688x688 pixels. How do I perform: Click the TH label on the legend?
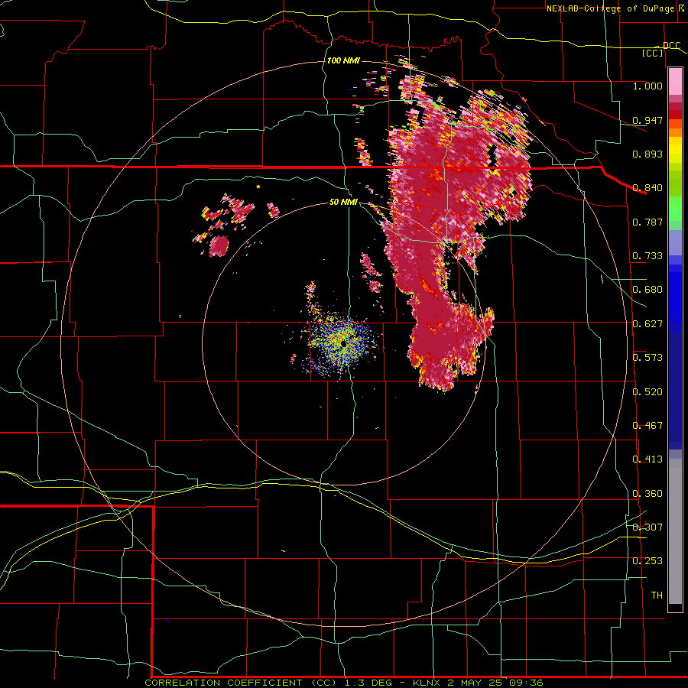click(x=657, y=596)
